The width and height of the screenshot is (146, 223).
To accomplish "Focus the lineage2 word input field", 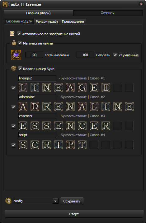I will (37, 78).
